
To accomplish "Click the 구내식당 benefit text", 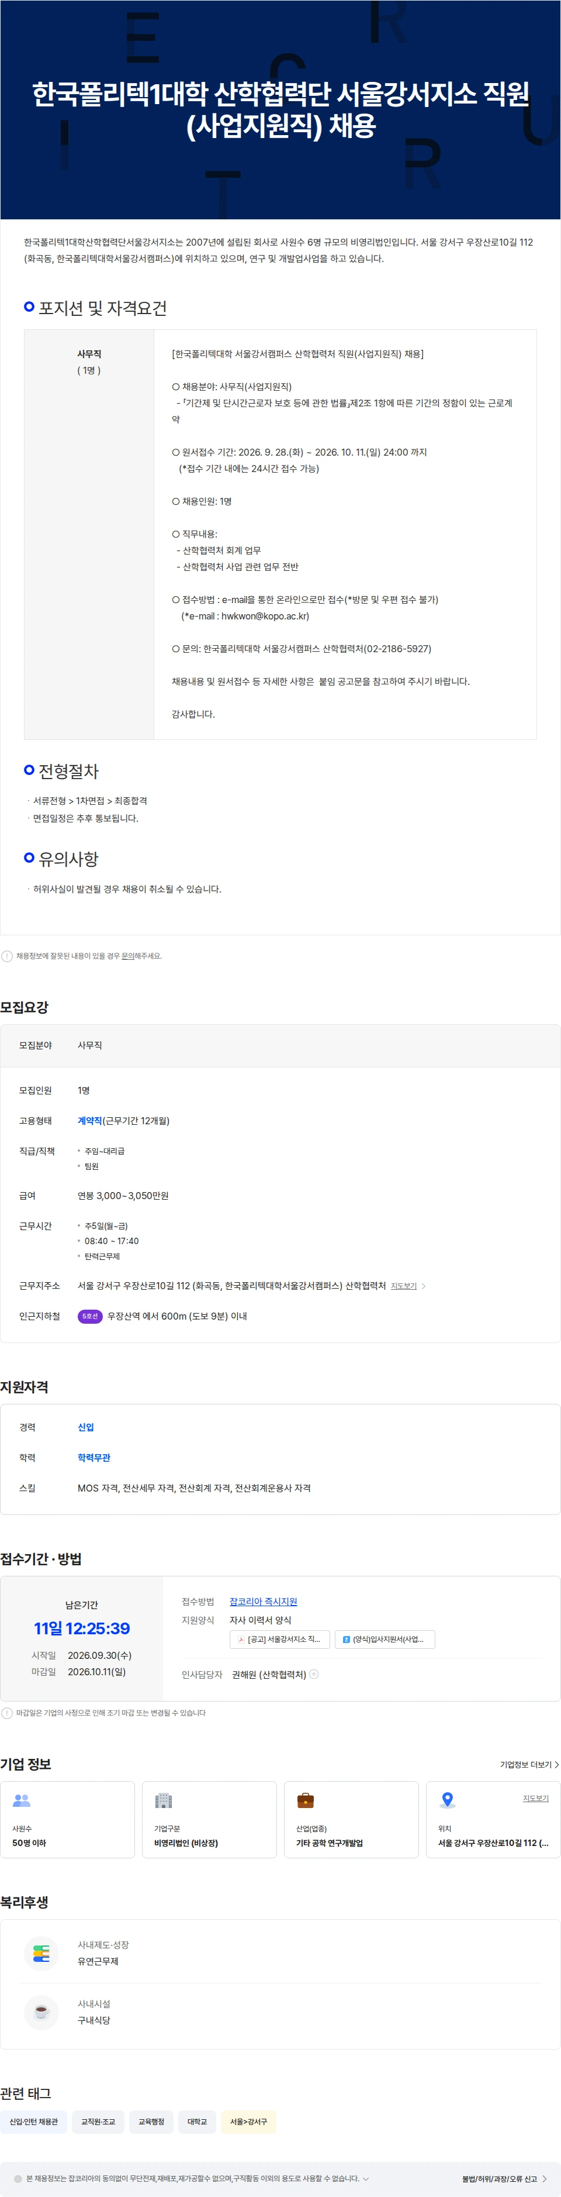I will pyautogui.click(x=93, y=2020).
